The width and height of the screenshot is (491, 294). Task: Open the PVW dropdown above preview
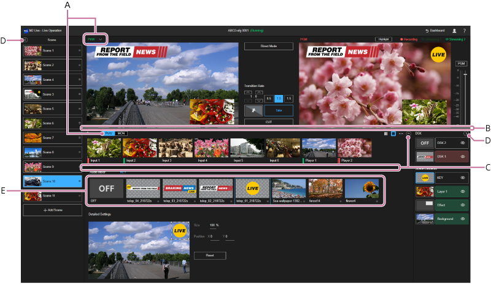[x=95, y=39]
